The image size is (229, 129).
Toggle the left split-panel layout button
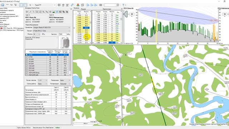coord(21,5)
